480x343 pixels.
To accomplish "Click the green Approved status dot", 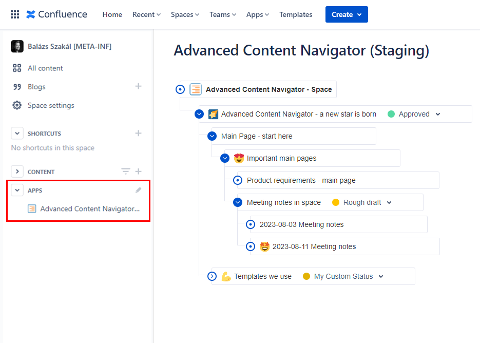I will click(391, 114).
